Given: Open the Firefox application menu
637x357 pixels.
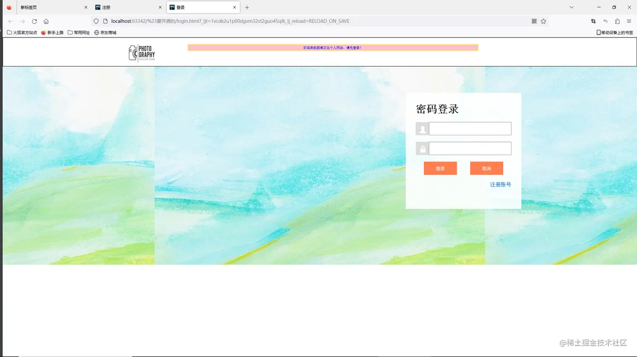Looking at the screenshot, I should [629, 21].
